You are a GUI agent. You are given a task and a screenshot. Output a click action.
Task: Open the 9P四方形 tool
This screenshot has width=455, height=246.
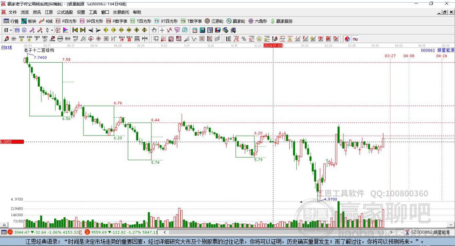click(92, 21)
